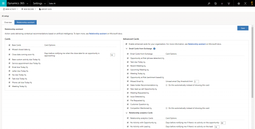Open recent items history icon
This screenshot has height=129, width=255.
[215, 3]
